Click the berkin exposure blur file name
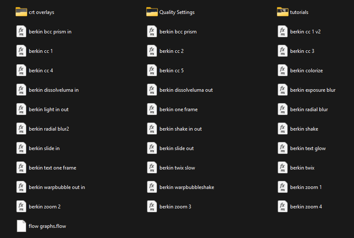Screen dimensions: 354x238 (x=313, y=90)
